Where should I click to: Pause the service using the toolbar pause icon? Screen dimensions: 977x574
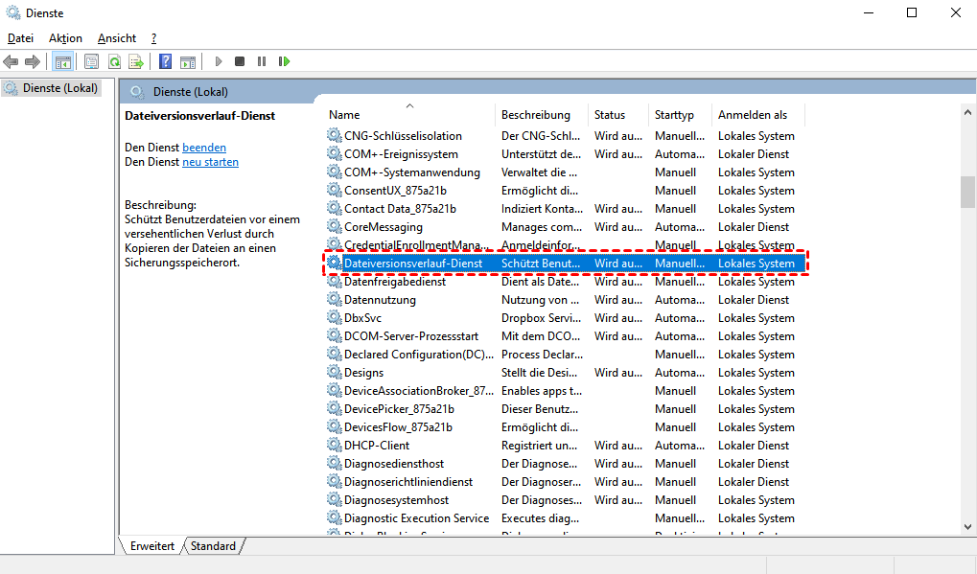(262, 61)
